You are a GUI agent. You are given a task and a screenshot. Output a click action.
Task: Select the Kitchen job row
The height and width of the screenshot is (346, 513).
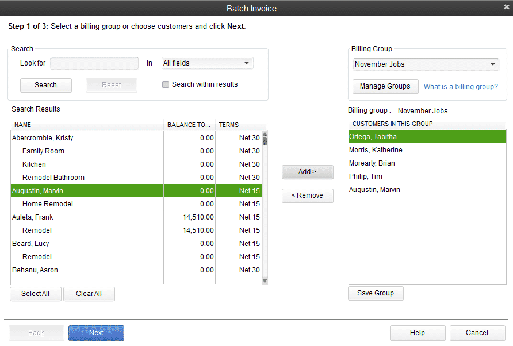point(136,164)
